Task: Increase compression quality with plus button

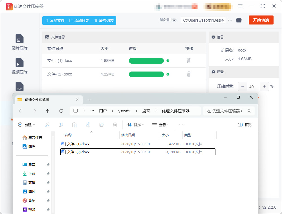Action: 265,86
